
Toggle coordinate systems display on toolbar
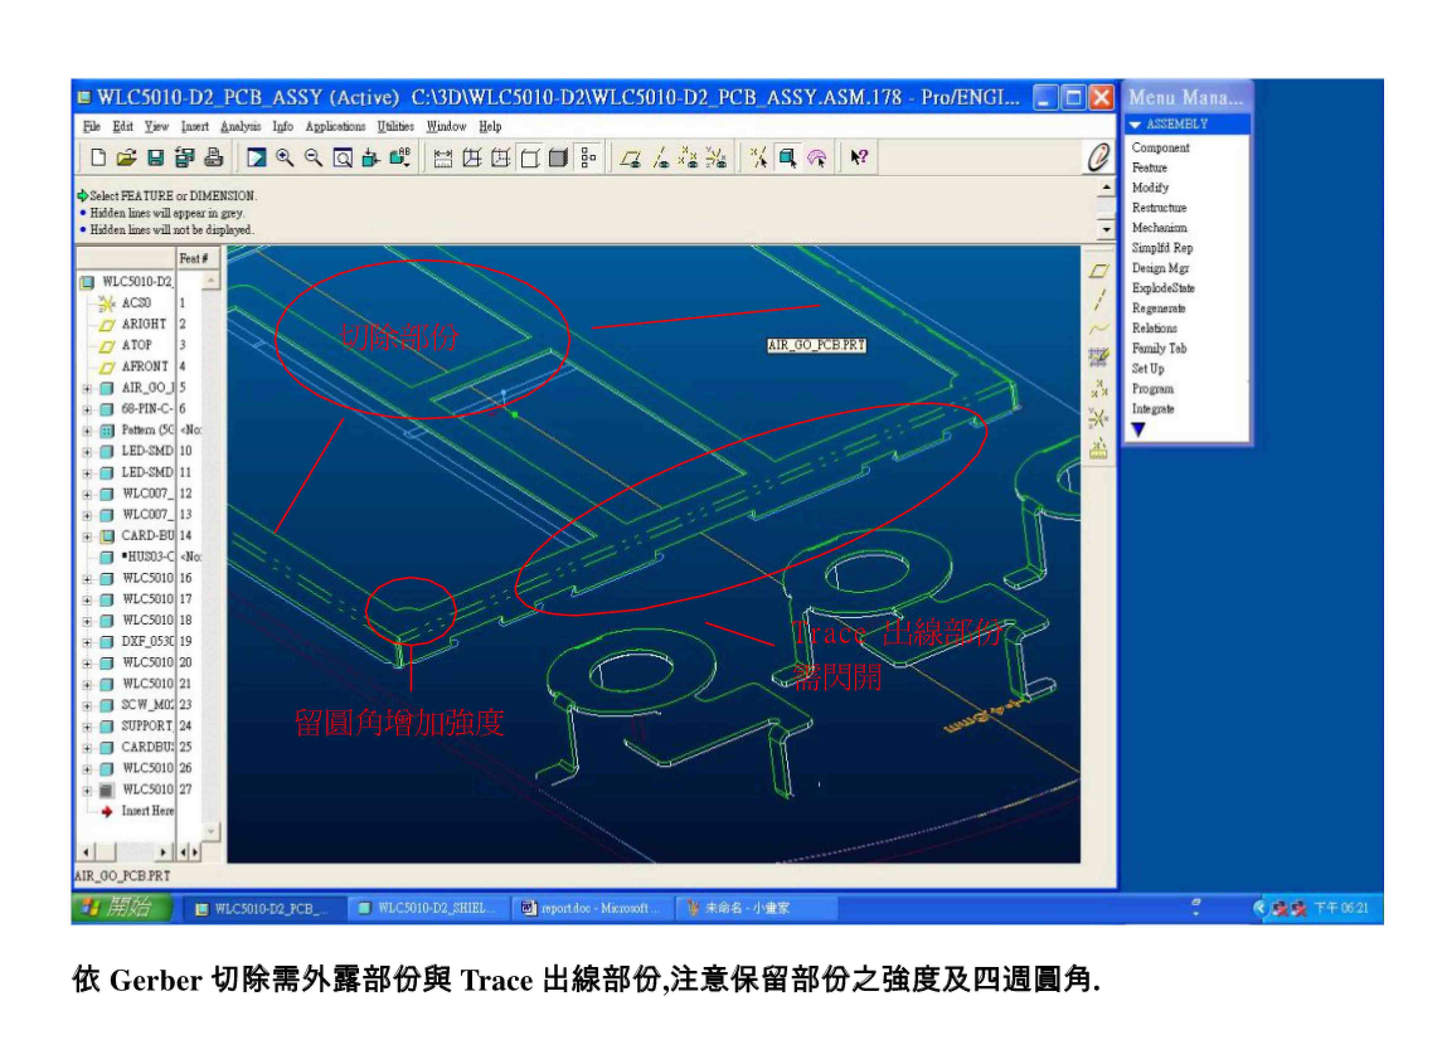[x=717, y=157]
